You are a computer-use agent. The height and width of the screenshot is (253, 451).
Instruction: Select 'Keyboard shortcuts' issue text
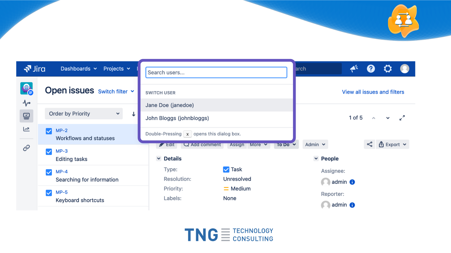coord(80,200)
